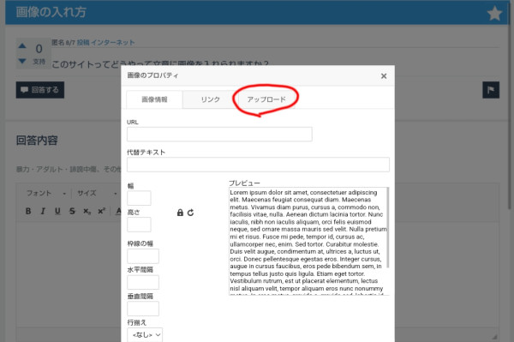The height and width of the screenshot is (342, 514).
Task: Click the preview box scrollbar
Action: [x=388, y=227]
